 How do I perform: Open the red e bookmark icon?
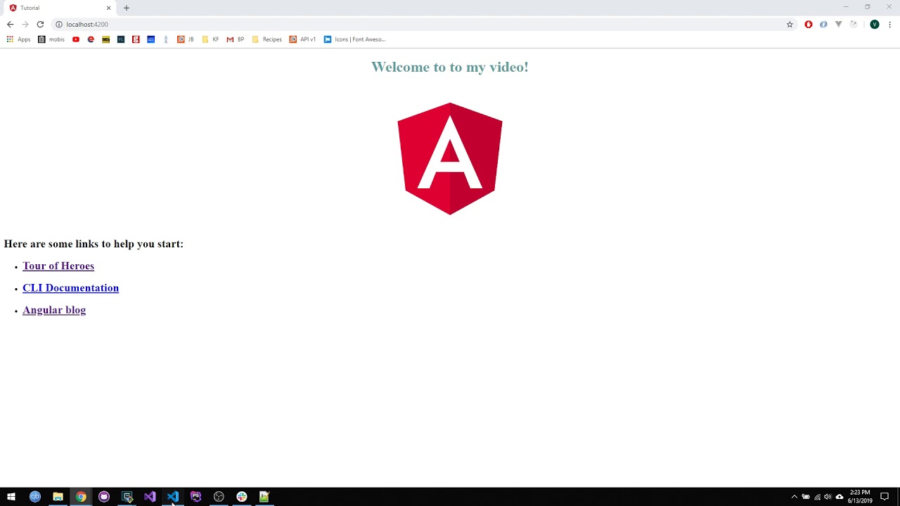(x=91, y=39)
